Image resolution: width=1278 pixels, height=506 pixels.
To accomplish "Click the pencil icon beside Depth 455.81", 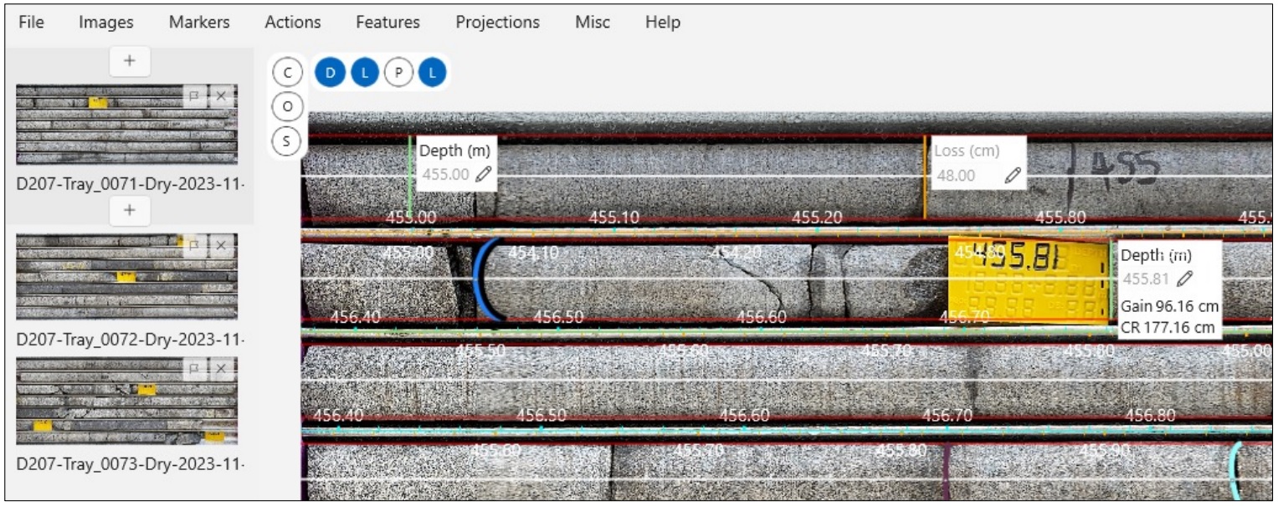I will [x=1184, y=279].
